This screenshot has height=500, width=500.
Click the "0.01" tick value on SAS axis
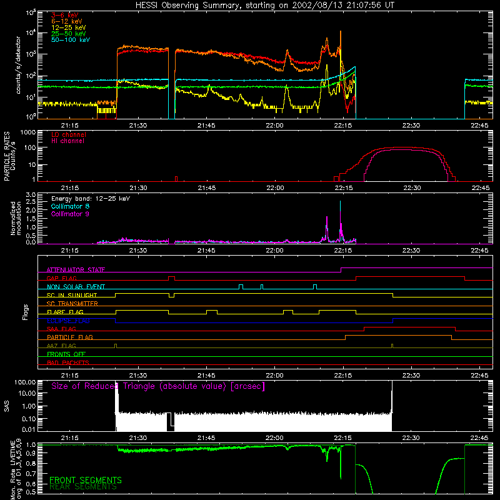[29, 429]
